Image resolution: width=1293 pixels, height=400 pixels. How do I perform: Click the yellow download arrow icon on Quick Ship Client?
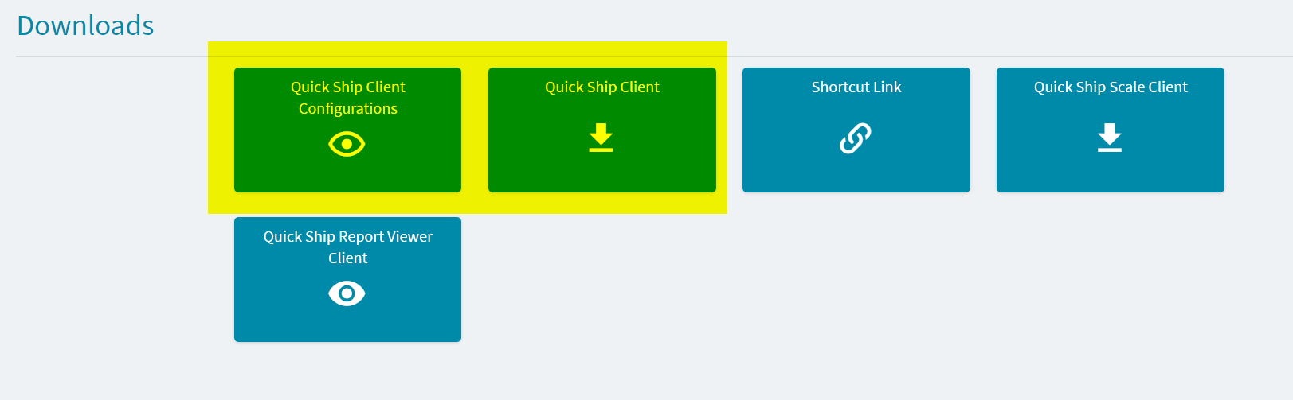[601, 138]
